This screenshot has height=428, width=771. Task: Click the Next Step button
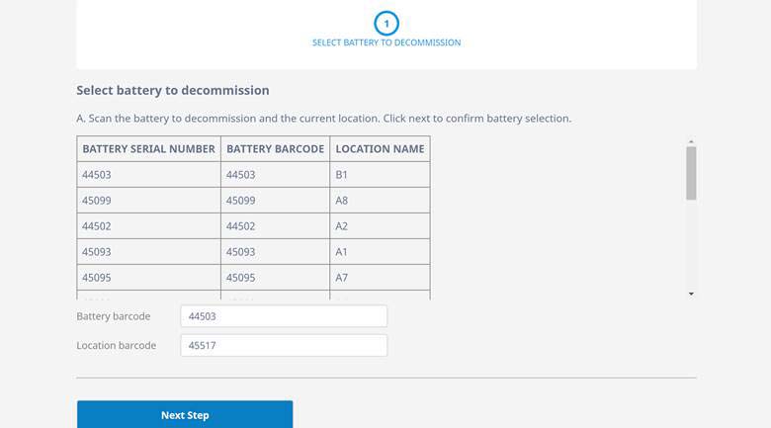point(185,415)
